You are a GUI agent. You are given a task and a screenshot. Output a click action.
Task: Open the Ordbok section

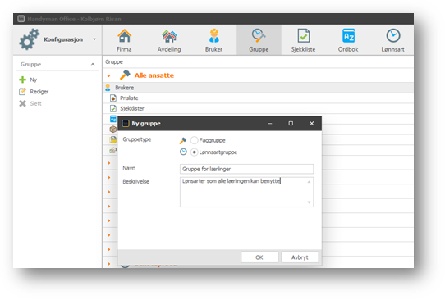point(348,40)
